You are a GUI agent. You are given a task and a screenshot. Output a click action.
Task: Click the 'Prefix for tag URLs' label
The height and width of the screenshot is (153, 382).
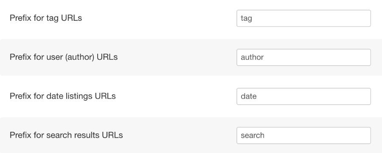coord(46,18)
